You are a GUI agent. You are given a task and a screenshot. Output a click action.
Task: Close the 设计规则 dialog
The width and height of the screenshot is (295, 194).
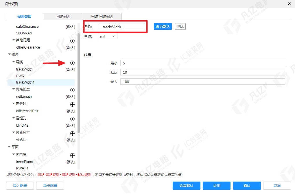(x=289, y=4)
